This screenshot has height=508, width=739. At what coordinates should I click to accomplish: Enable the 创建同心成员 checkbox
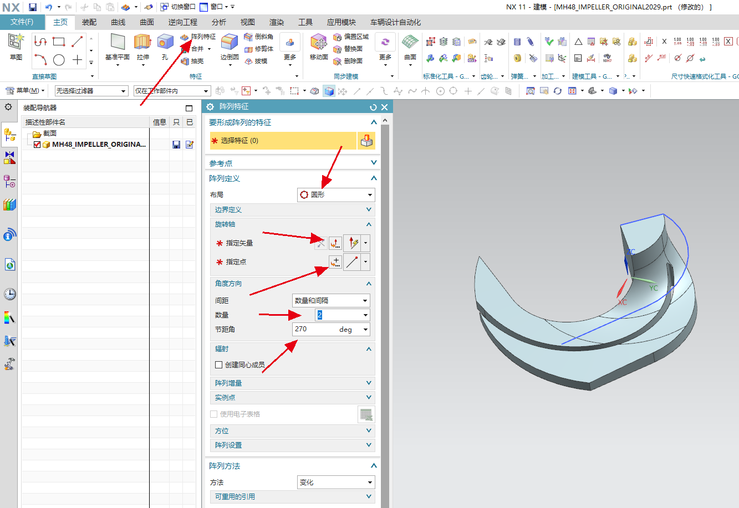(x=218, y=365)
